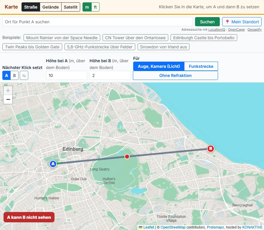Viewport: 264px width, 230px height.
Task: Click the 'A kann B nicht sehen' status badge
Action: point(29,217)
